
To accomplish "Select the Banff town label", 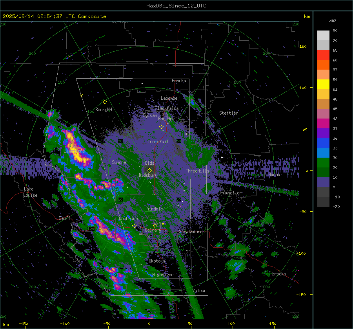I will (x=65, y=218).
